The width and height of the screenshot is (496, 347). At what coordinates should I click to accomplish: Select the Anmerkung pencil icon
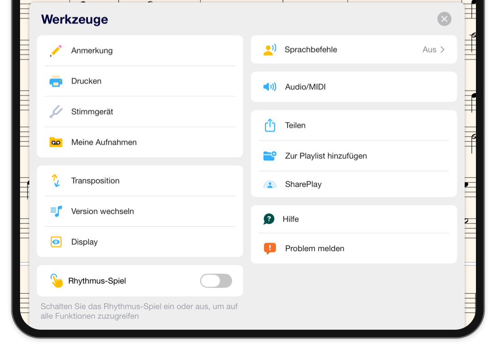(x=56, y=51)
